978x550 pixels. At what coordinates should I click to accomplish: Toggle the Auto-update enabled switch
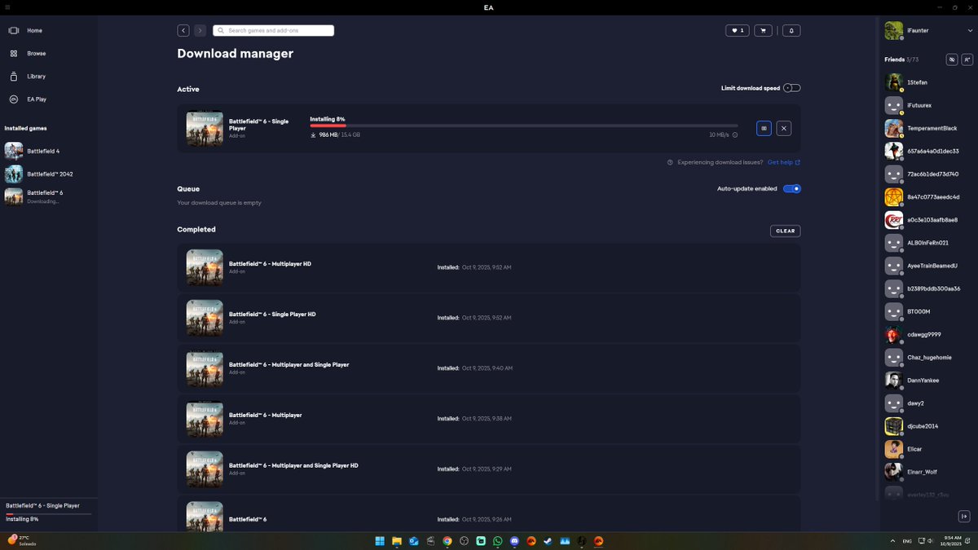pyautogui.click(x=791, y=188)
